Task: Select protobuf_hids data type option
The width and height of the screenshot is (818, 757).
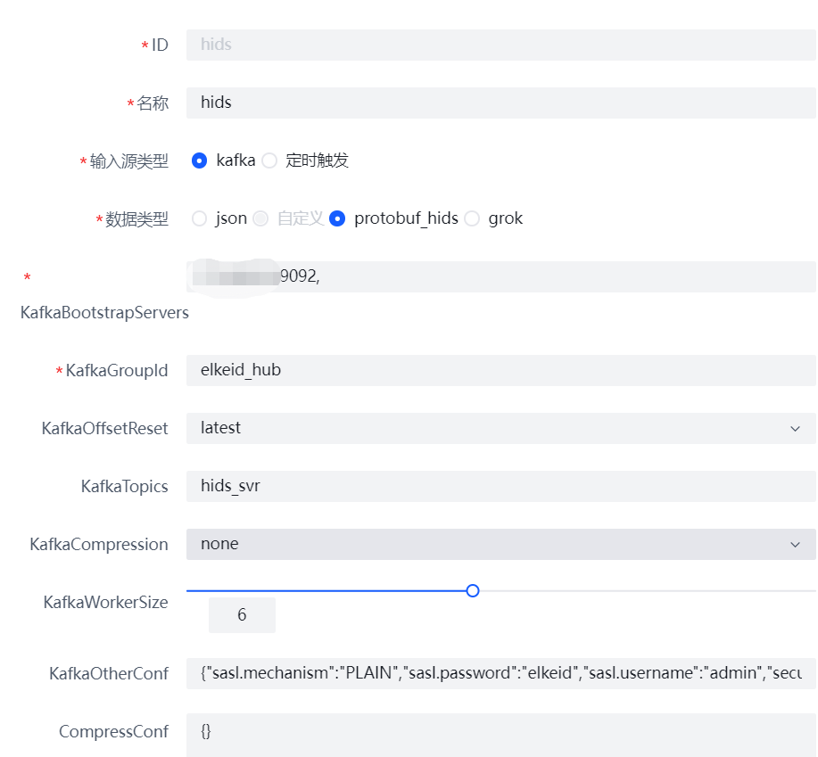Action: 336,218
